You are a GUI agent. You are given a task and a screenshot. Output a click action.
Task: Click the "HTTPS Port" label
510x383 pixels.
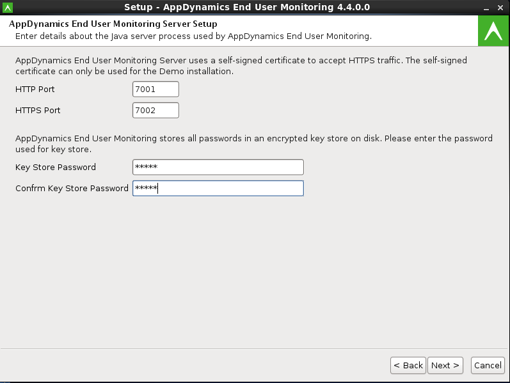38,111
